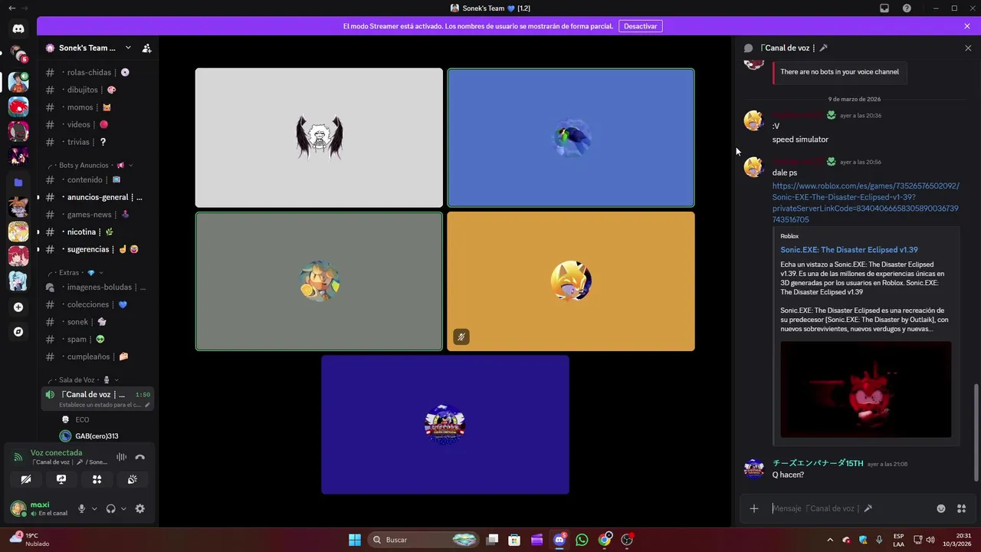Screen dimensions: 981x552
Task: Open the apps launcher in message bar
Action: coord(961,508)
